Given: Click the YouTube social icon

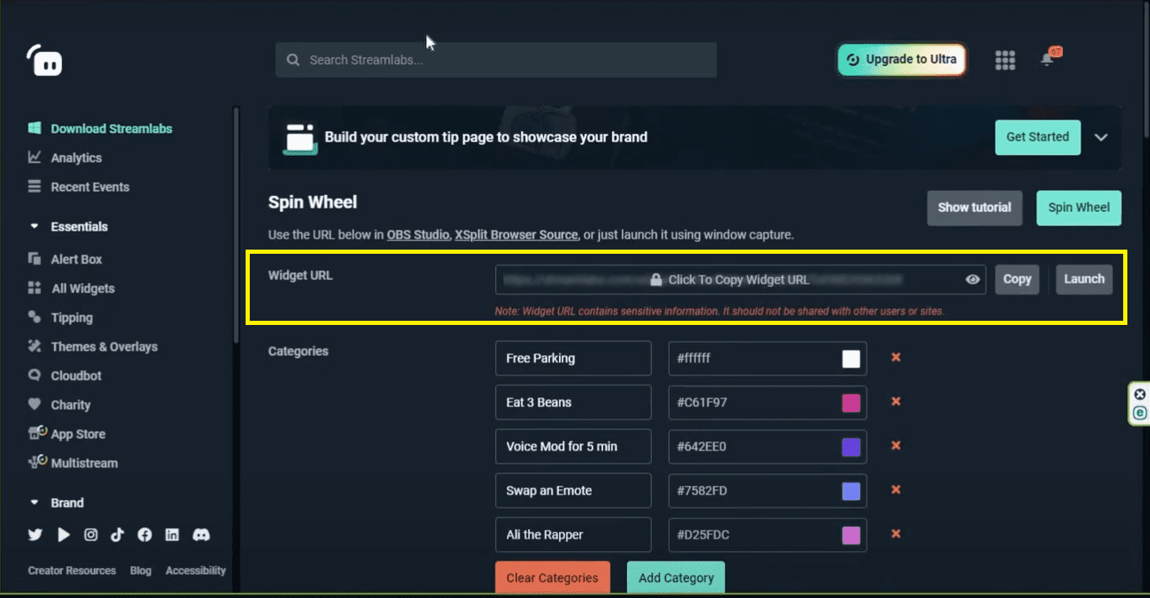Looking at the screenshot, I should click(64, 534).
